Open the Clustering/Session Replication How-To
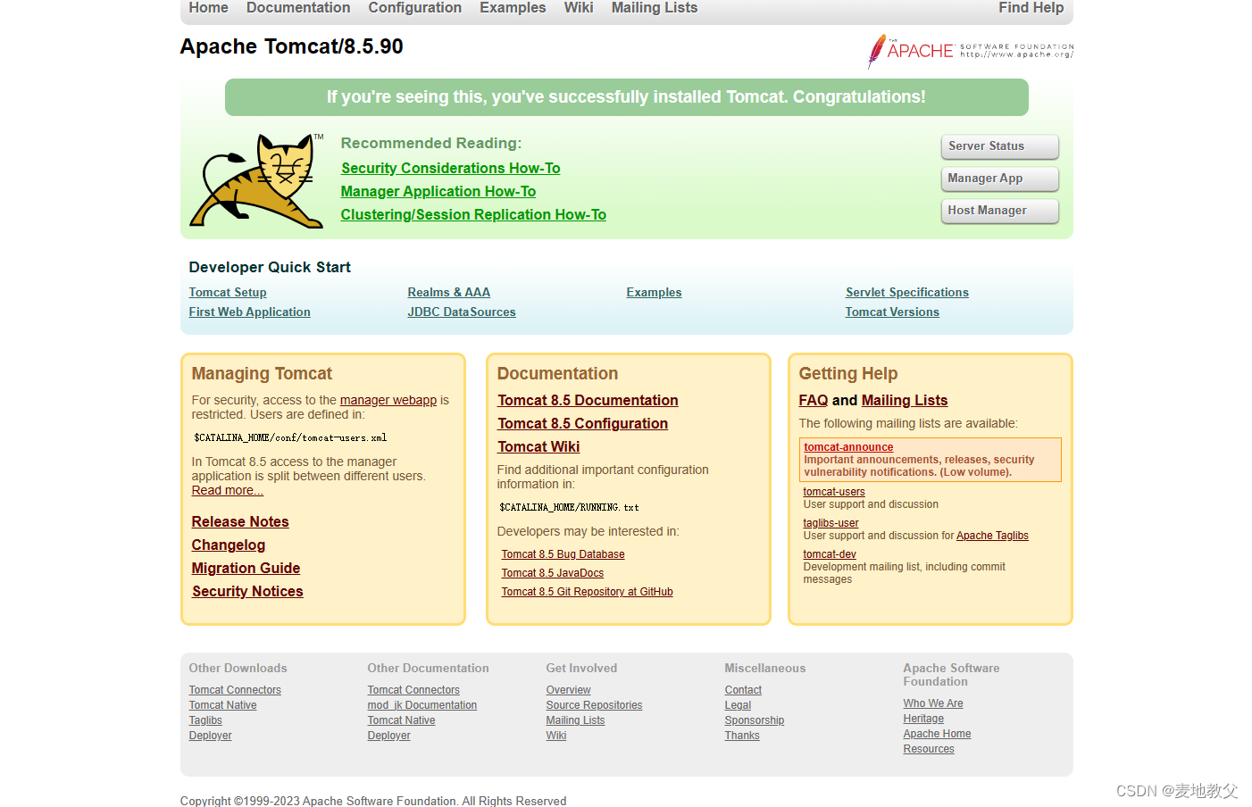1252x807 pixels. coord(473,214)
